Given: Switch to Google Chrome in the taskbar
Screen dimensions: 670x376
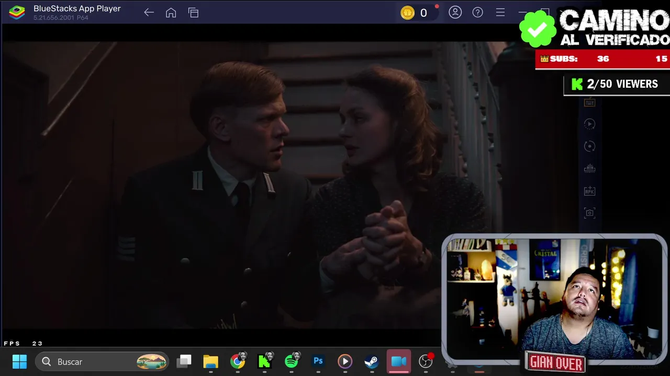Looking at the screenshot, I should [x=238, y=361].
